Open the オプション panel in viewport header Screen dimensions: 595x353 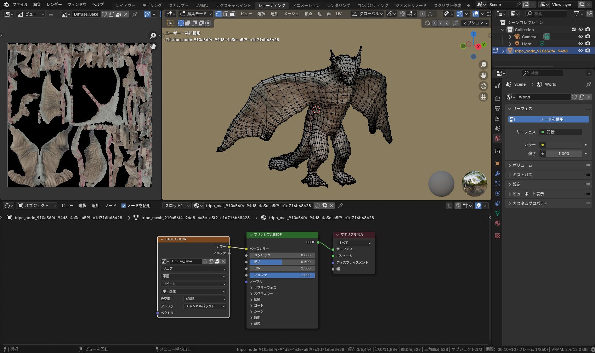pyautogui.click(x=475, y=23)
